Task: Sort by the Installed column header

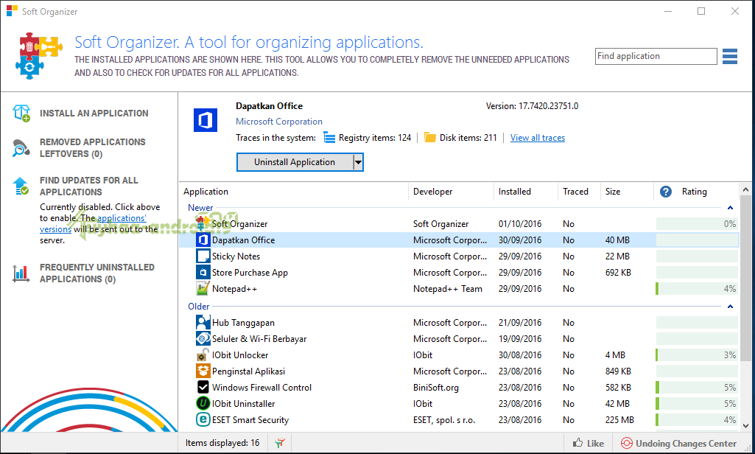Action: (x=514, y=192)
